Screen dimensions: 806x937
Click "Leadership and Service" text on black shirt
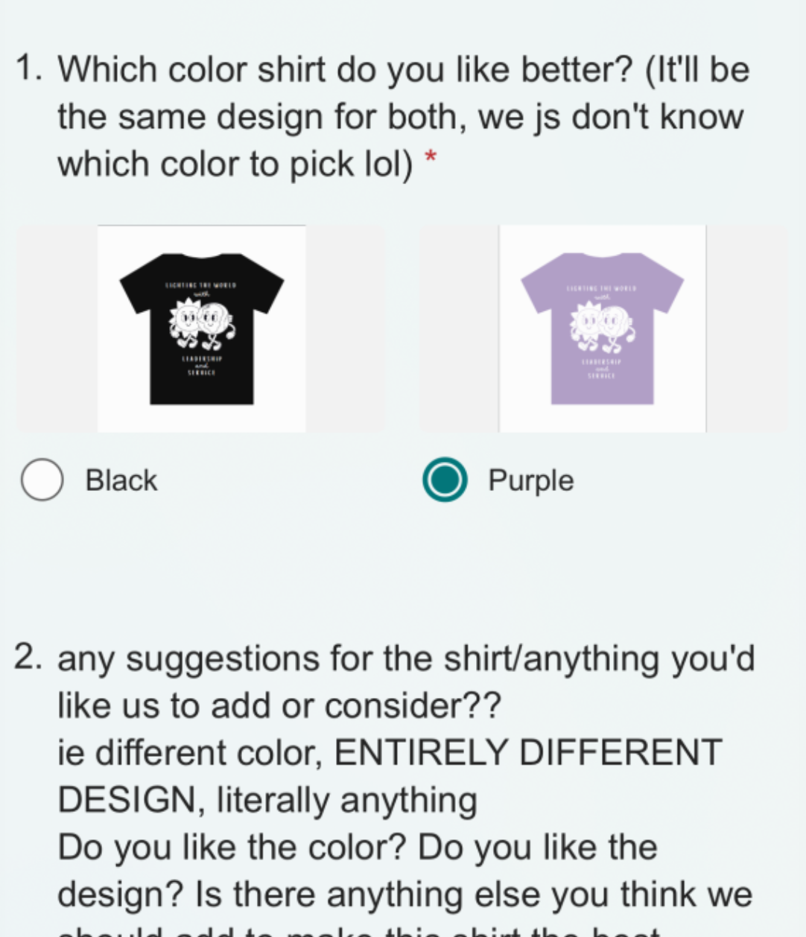point(201,365)
